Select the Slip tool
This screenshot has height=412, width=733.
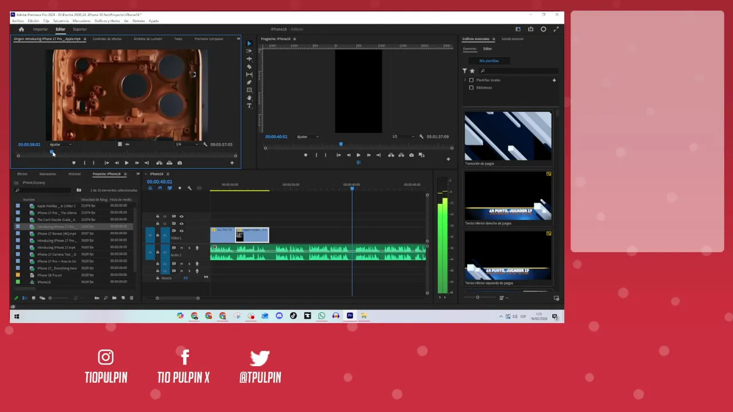tap(249, 74)
